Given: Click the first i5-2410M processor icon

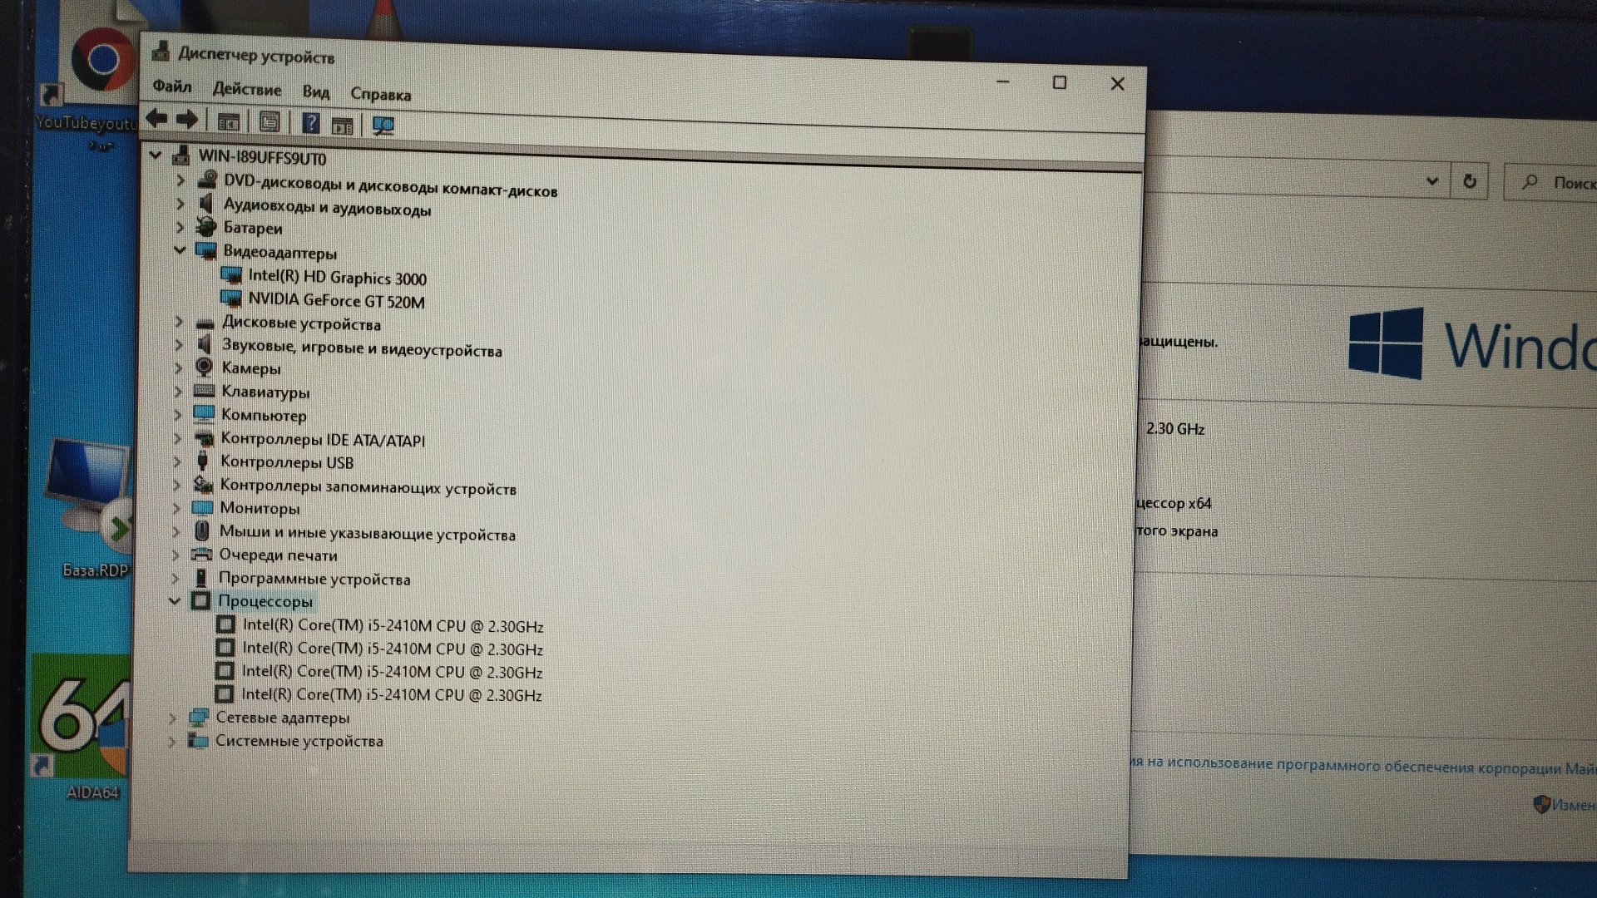Looking at the screenshot, I should [x=225, y=624].
